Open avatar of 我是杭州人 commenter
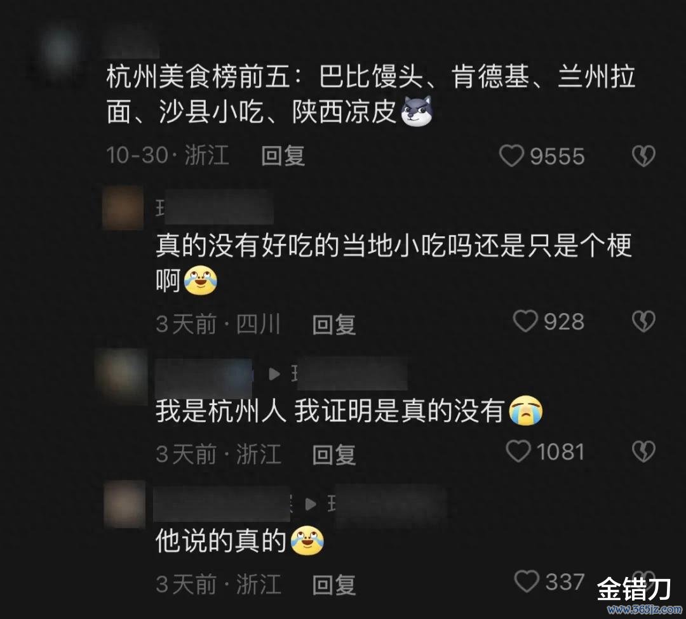686x619 pixels. (122, 376)
